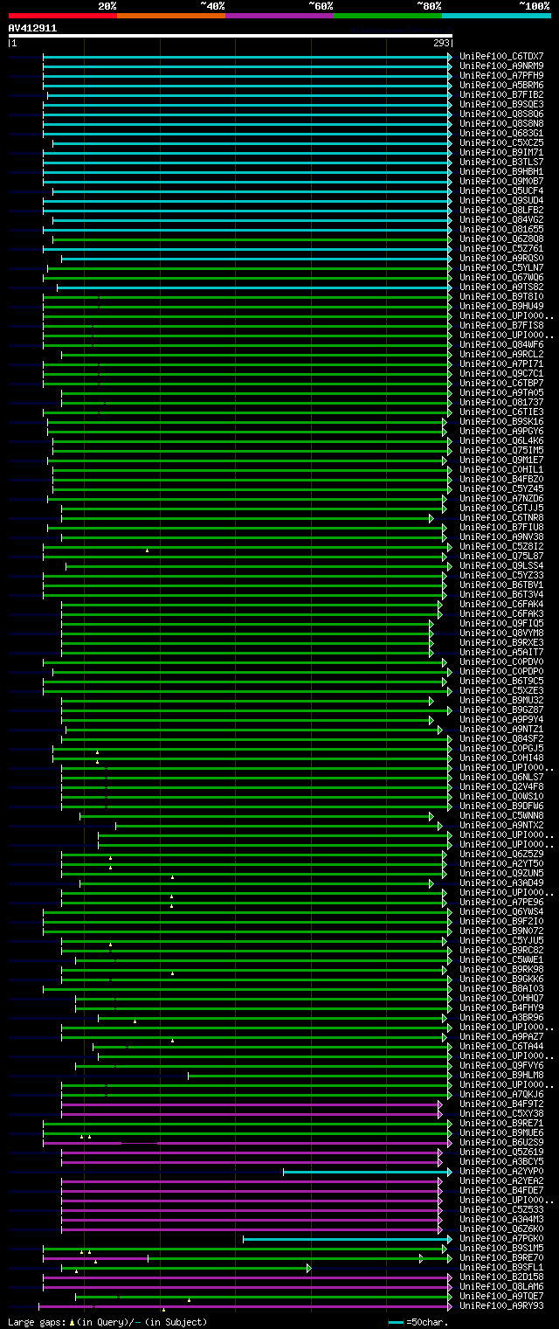Open hit UniRef100_A9NRM9
The height and width of the screenshot is (1329, 559).
pyautogui.click(x=501, y=66)
